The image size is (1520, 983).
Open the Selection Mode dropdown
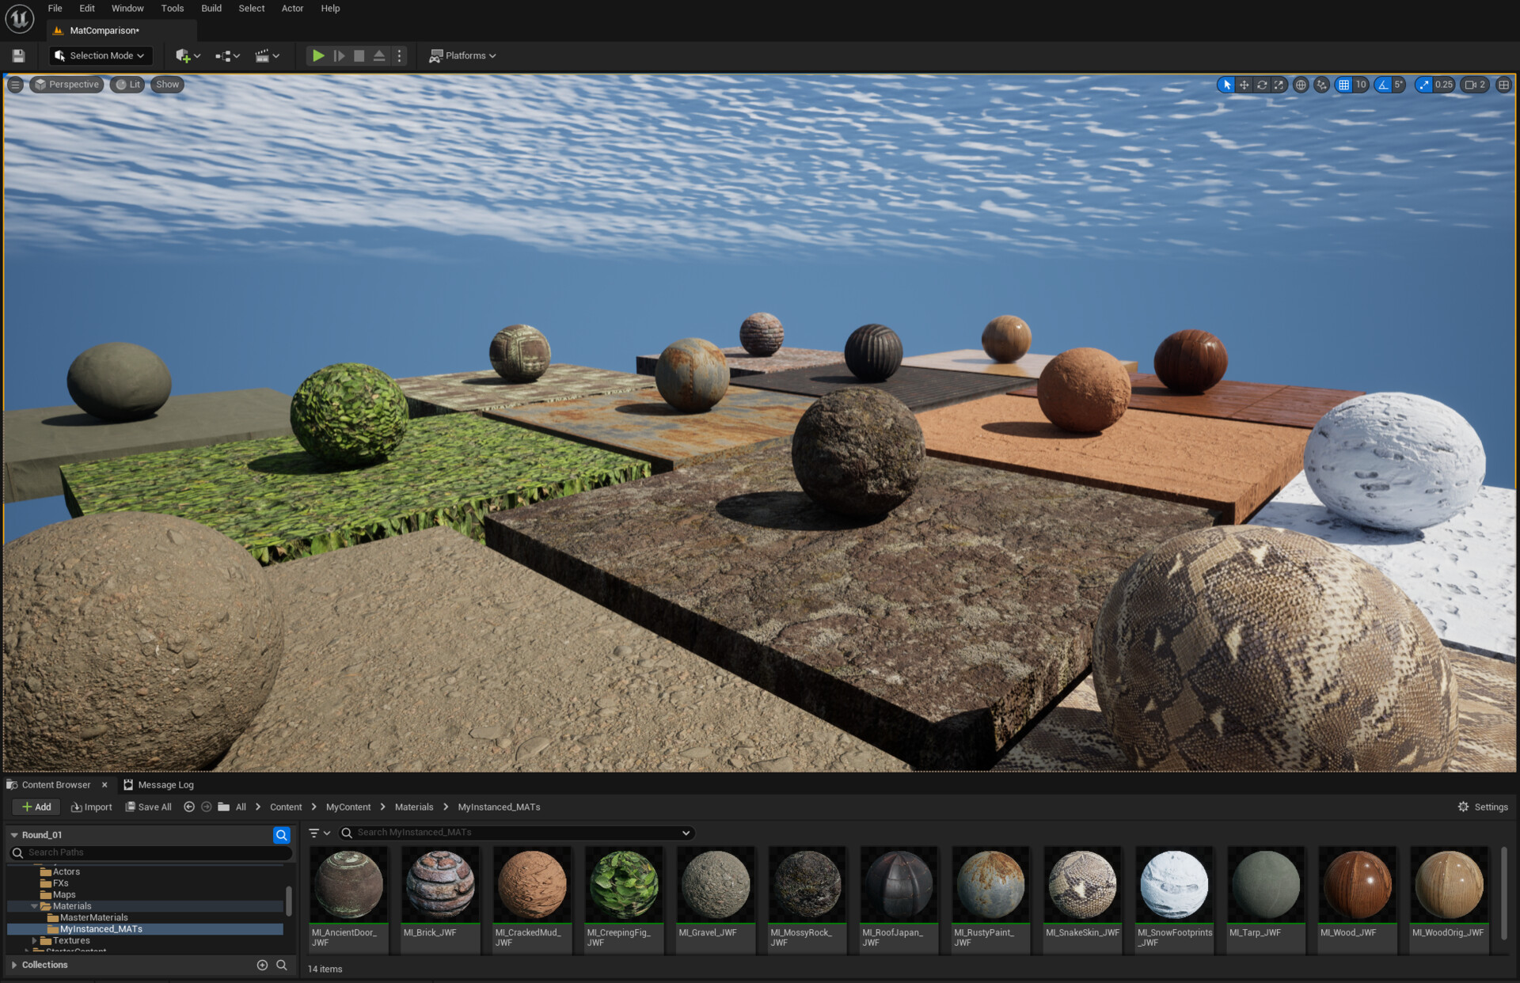click(101, 55)
